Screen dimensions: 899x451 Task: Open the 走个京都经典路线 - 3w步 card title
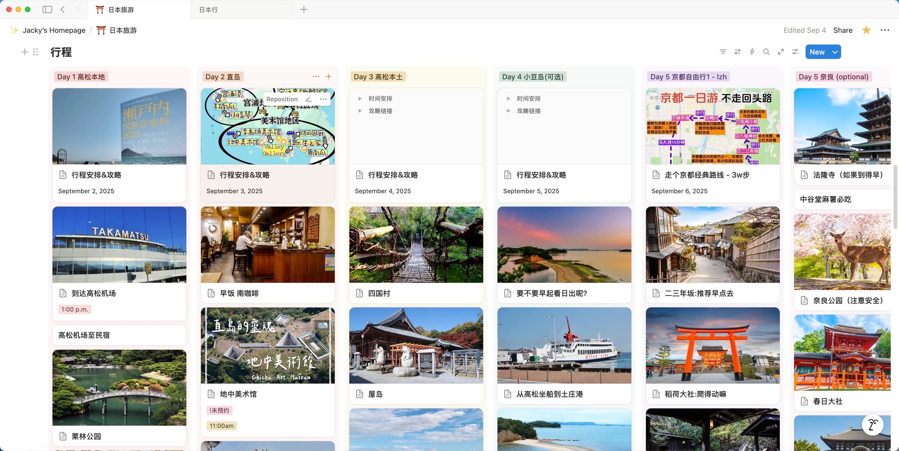707,174
